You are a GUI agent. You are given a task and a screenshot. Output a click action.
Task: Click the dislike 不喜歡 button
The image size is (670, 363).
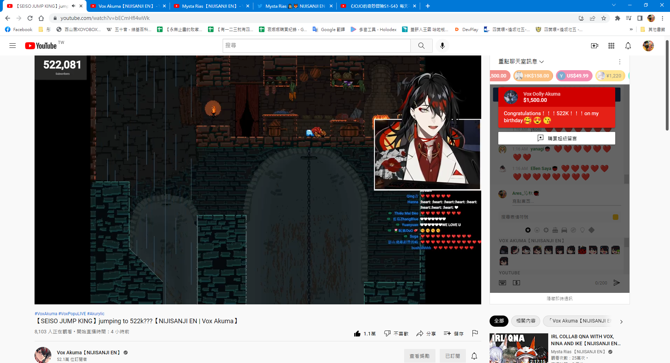[396, 334]
